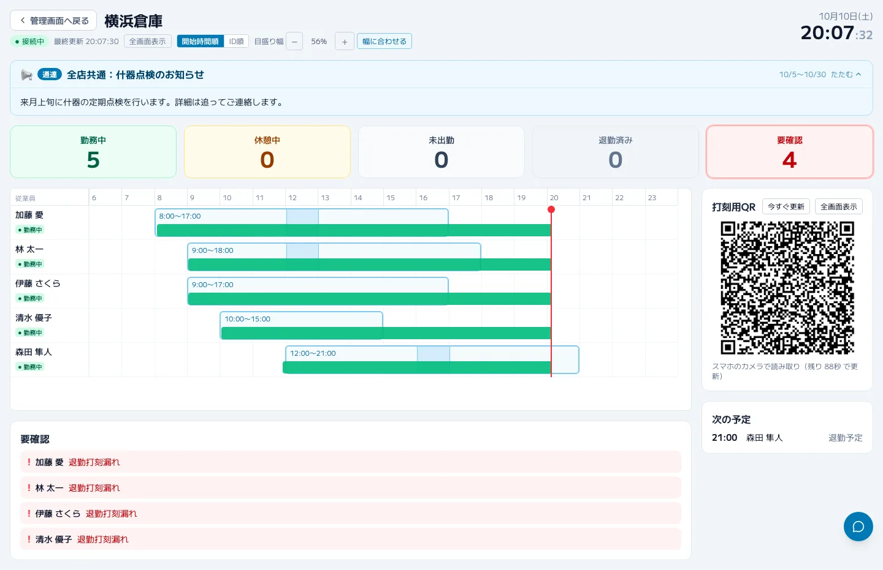The height and width of the screenshot is (570, 883).
Task: Click 幅に合わせる button
Action: pyautogui.click(x=384, y=42)
